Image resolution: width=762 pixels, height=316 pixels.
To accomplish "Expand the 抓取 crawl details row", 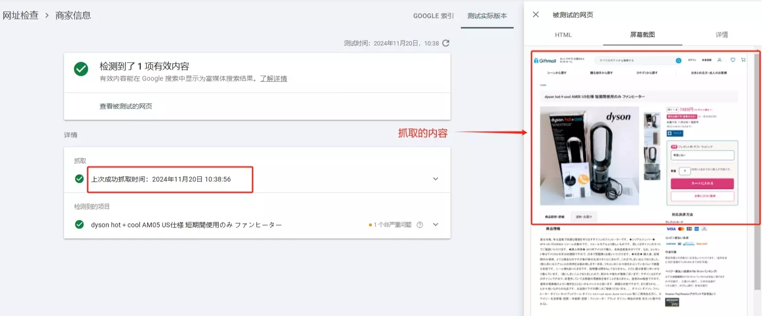I will [435, 179].
